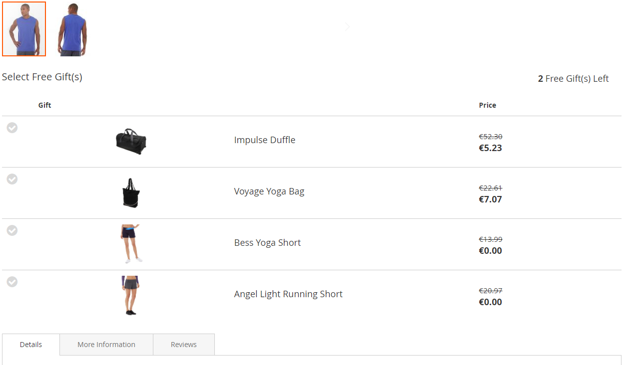The width and height of the screenshot is (630, 365).
Task: Click the Voyage Yoga Bag name
Action: point(269,191)
